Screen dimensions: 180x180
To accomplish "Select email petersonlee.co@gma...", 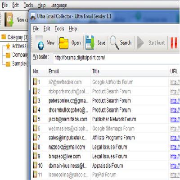I will point(68,101).
